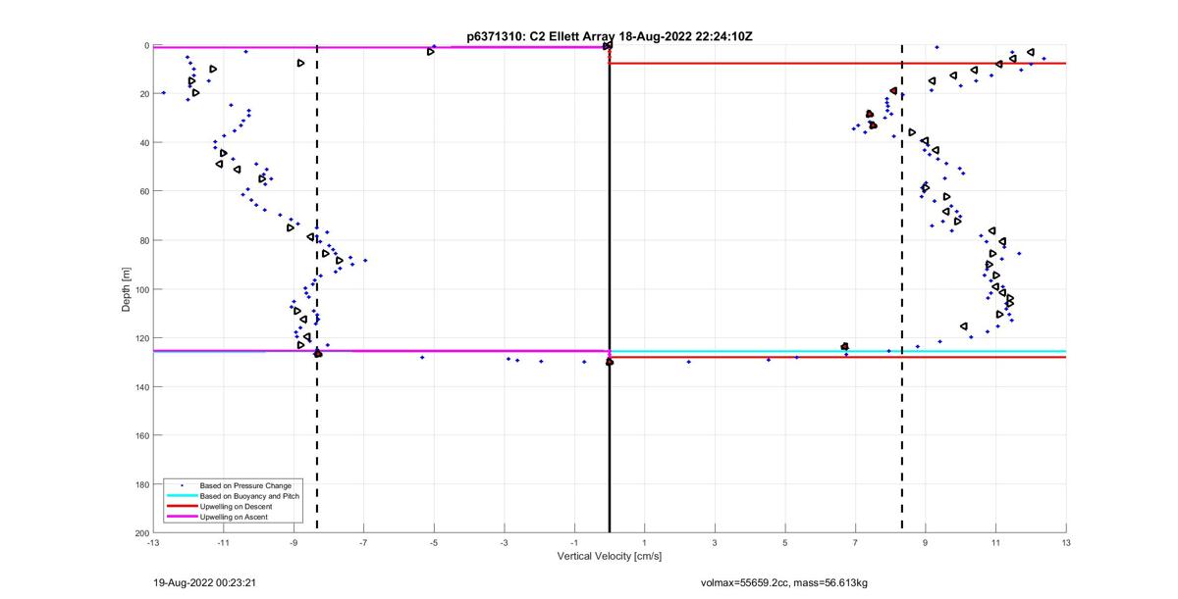This screenshot has height=599, width=1178.
Task: Select the 'Vertical Velocity [cm/s]' axis label
Action: (610, 557)
